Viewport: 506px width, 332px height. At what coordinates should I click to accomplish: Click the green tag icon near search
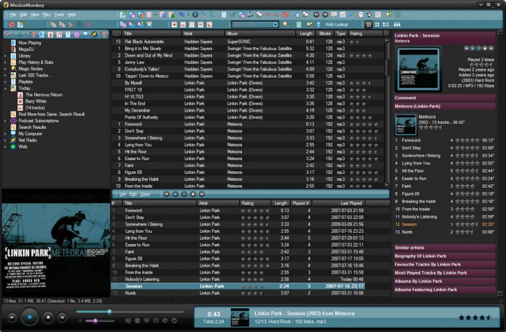299,25
